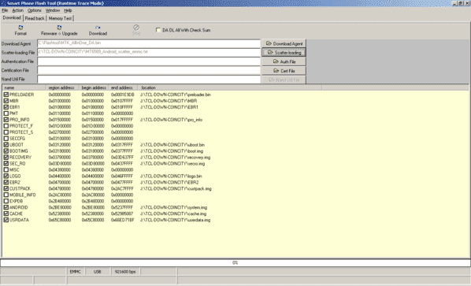Select the EXPDB row name

point(17,201)
